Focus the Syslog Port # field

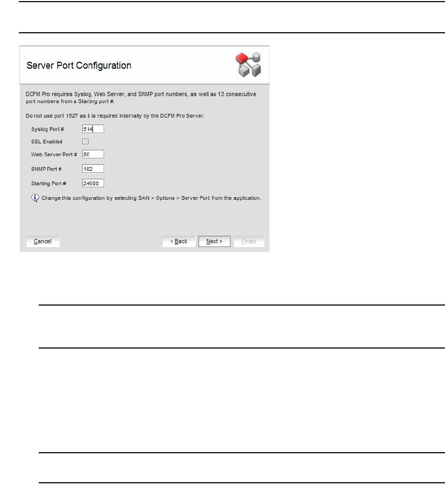pos(93,129)
